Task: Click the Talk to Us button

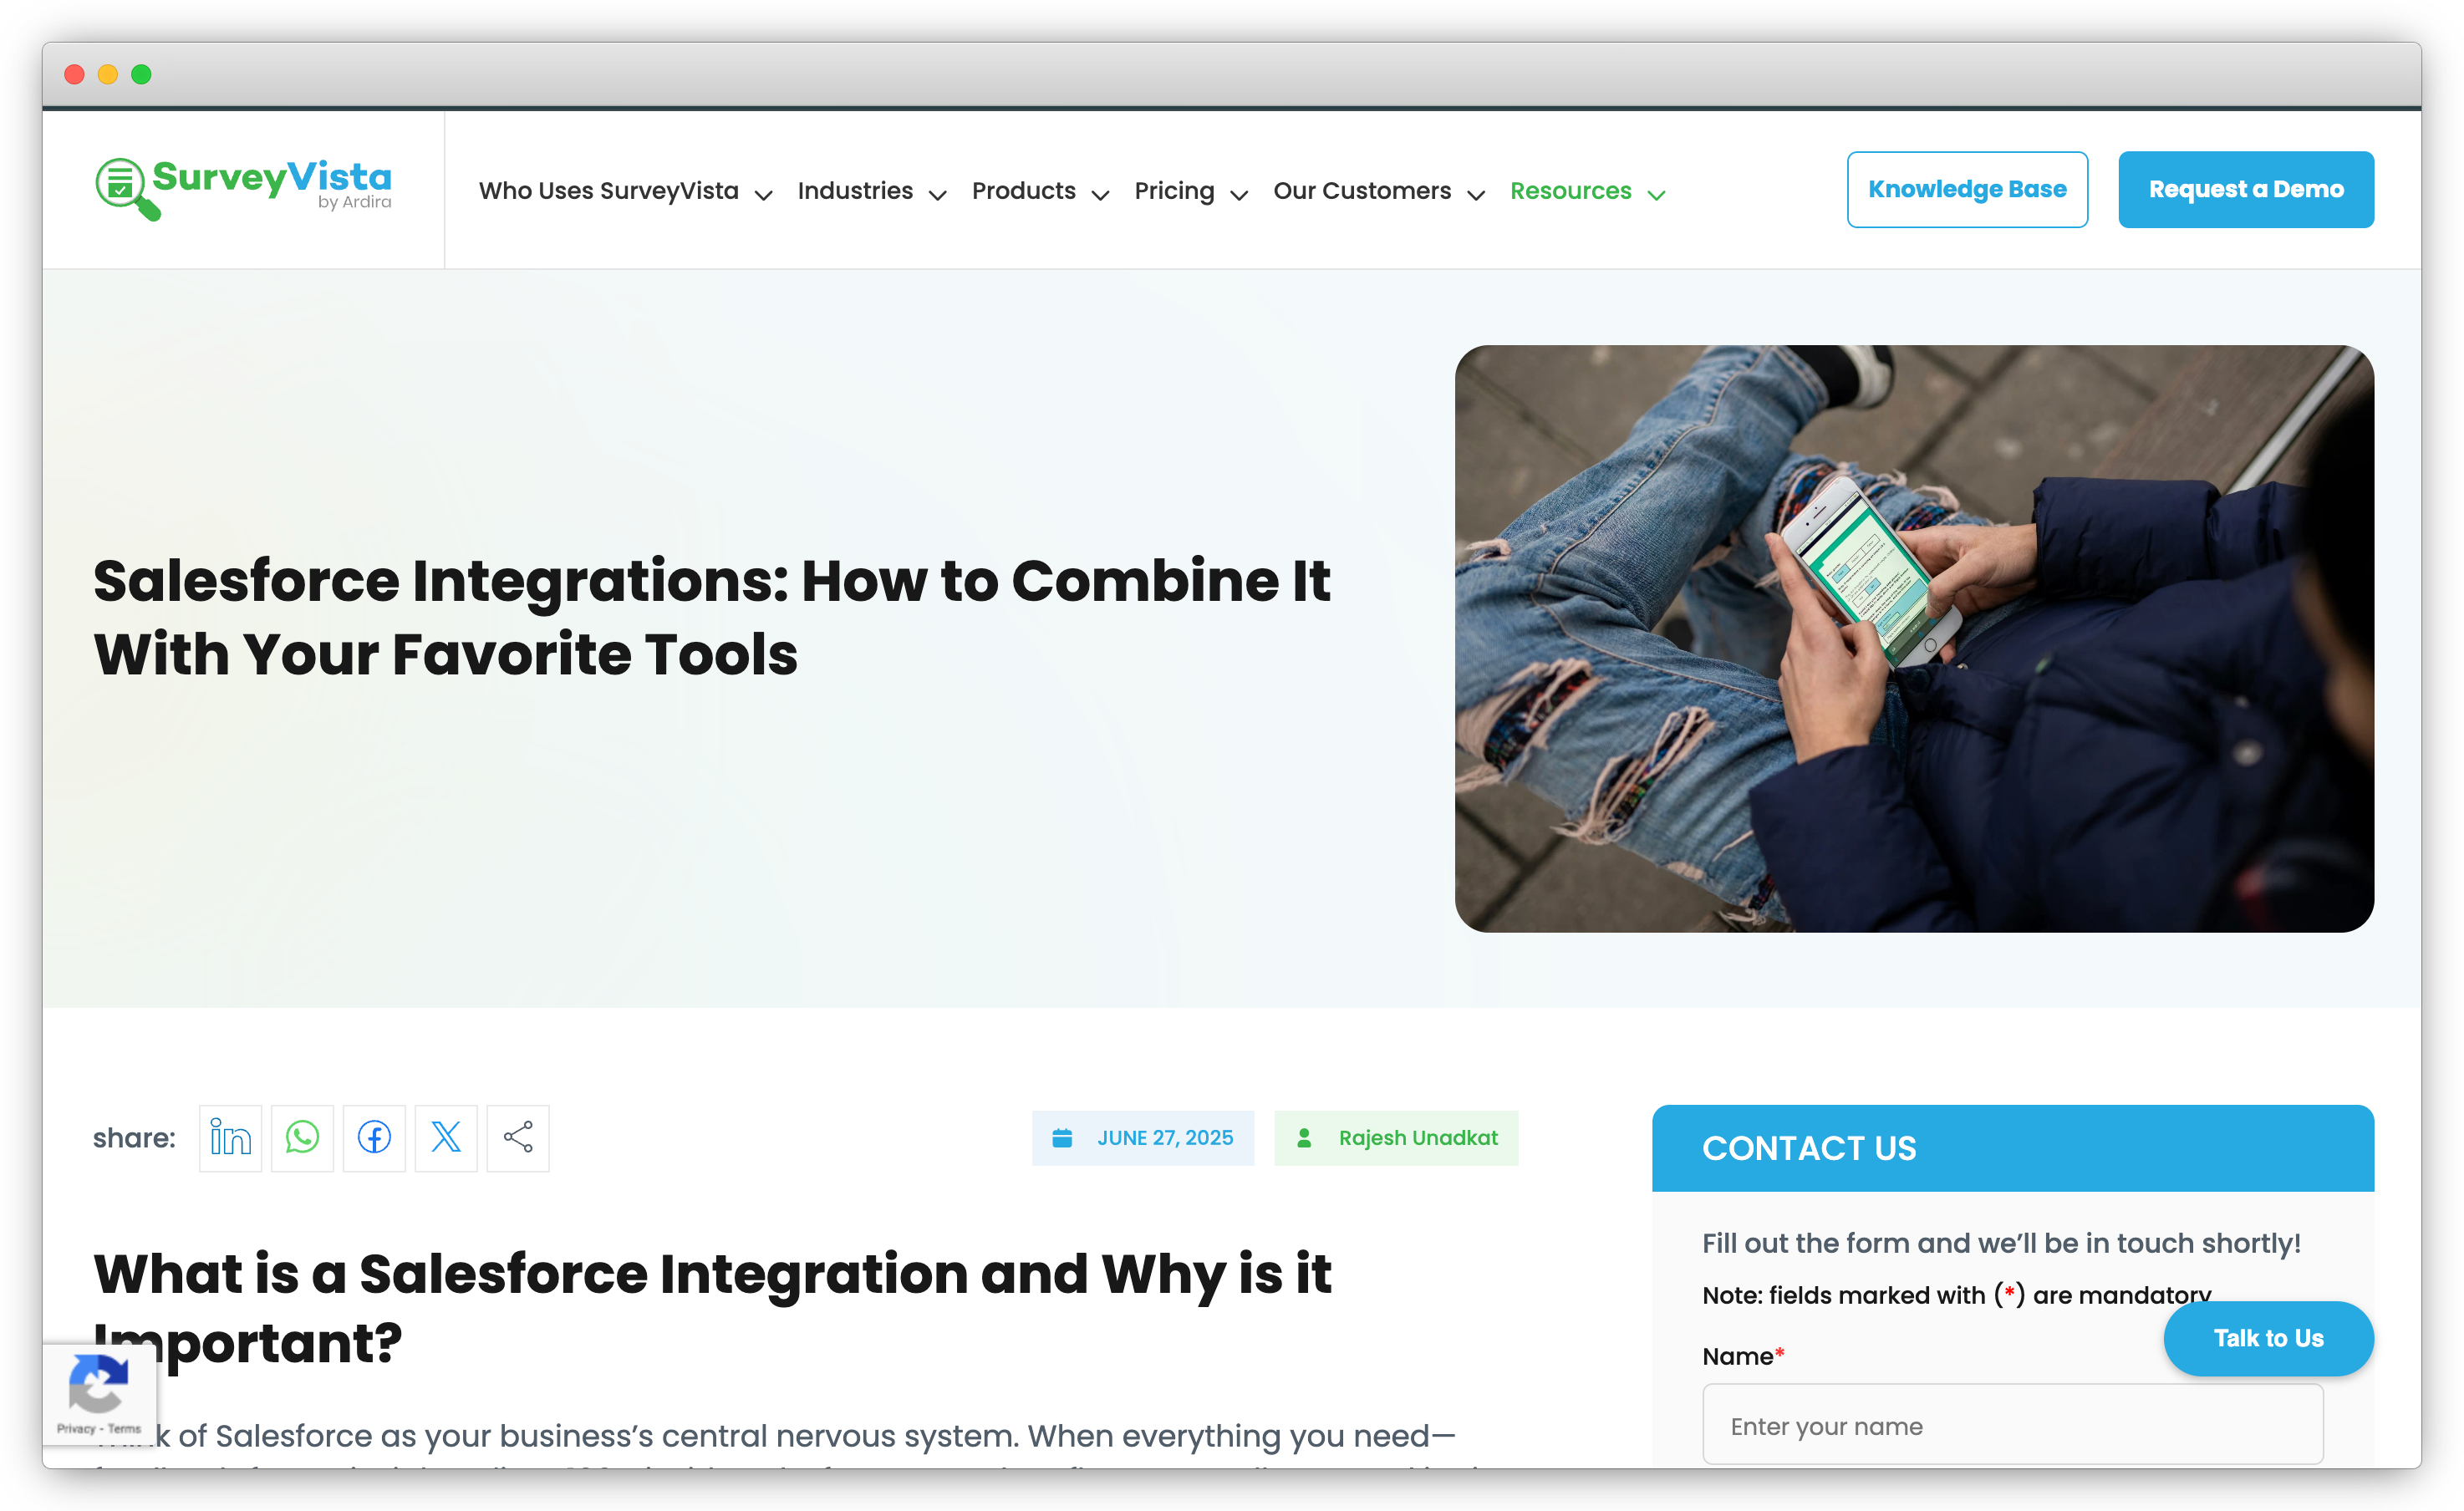Action: (x=2268, y=1338)
